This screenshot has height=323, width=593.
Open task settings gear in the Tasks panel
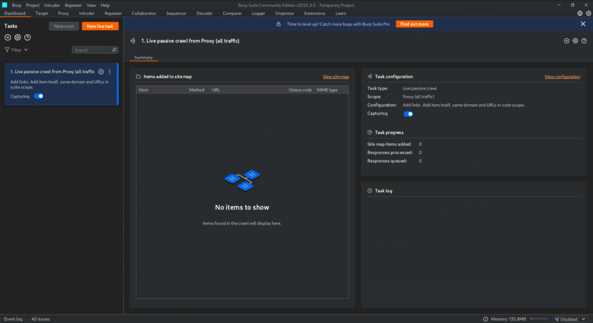coord(17,38)
